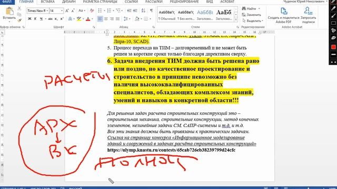Apply yellow text highlight color
337x189 pixels.
point(79,19)
